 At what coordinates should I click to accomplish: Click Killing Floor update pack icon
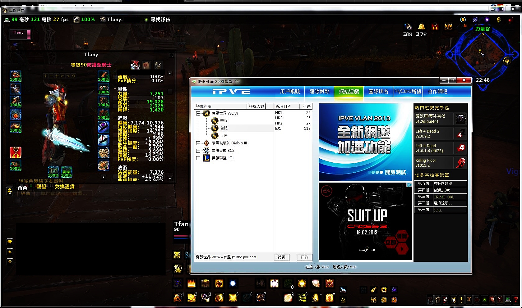pyautogui.click(x=460, y=163)
